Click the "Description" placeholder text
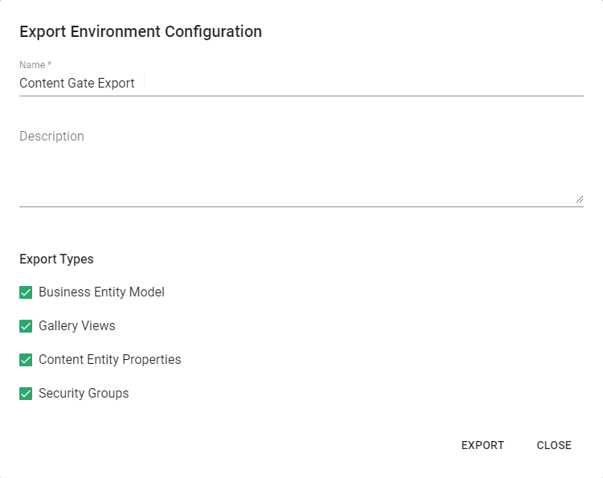The width and height of the screenshot is (603, 478). coord(51,137)
